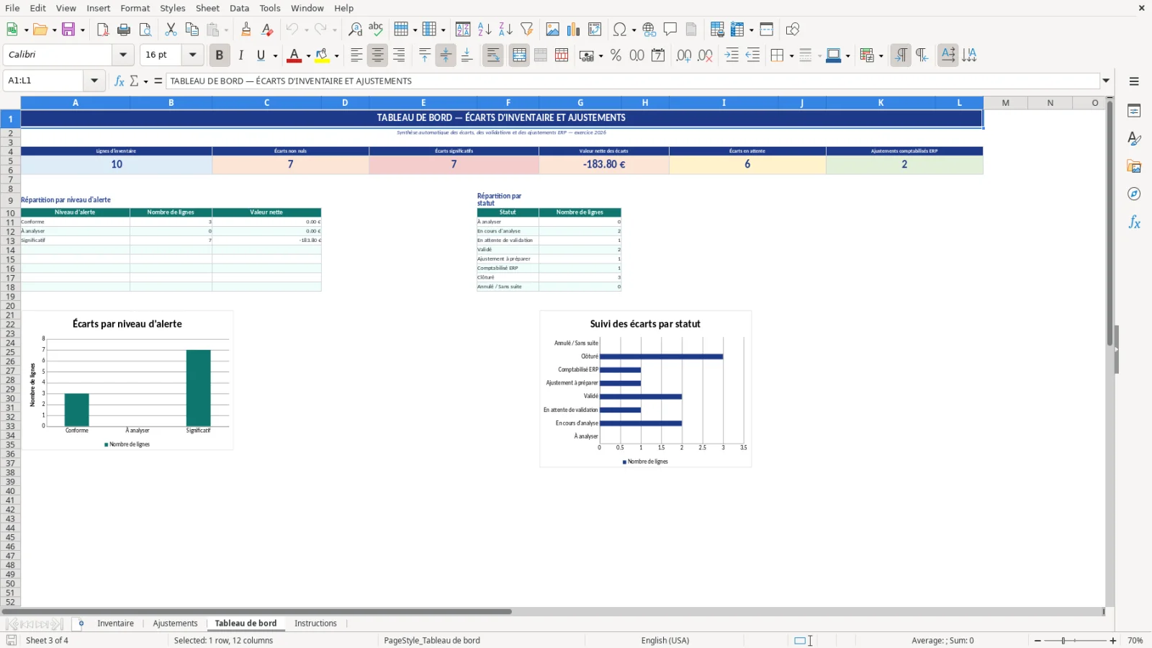Click inside the formula input line

[x=632, y=81]
